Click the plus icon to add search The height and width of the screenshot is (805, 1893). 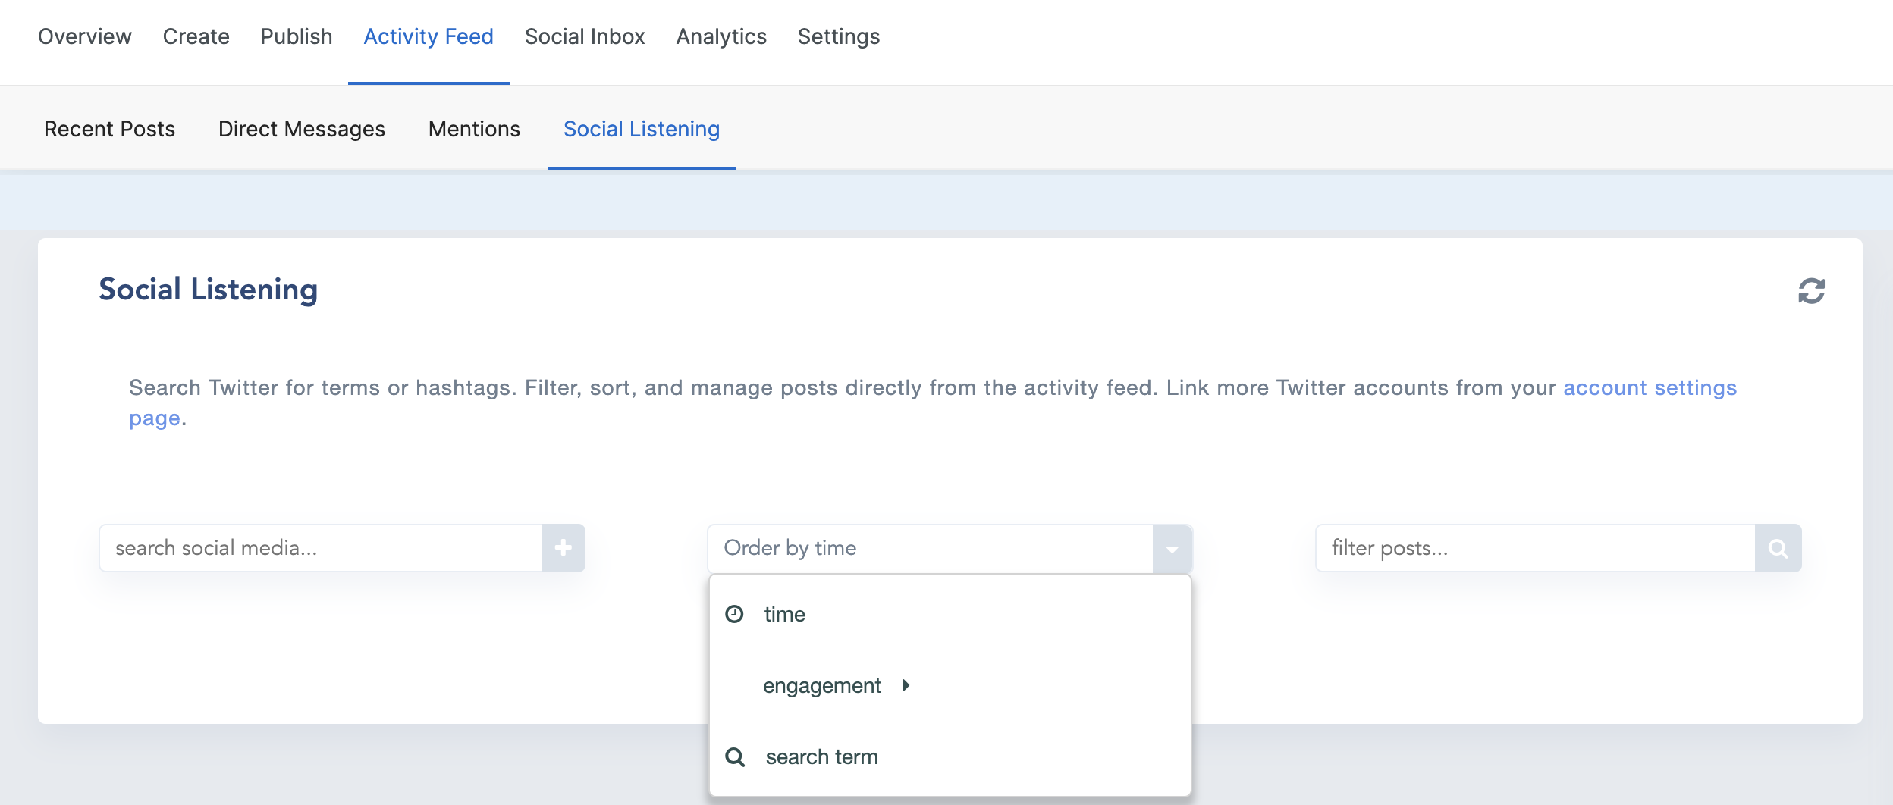563,547
